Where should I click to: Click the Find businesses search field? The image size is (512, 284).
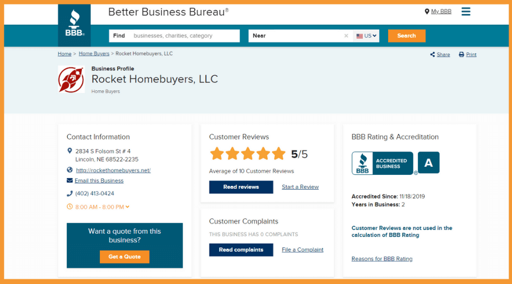tap(174, 36)
